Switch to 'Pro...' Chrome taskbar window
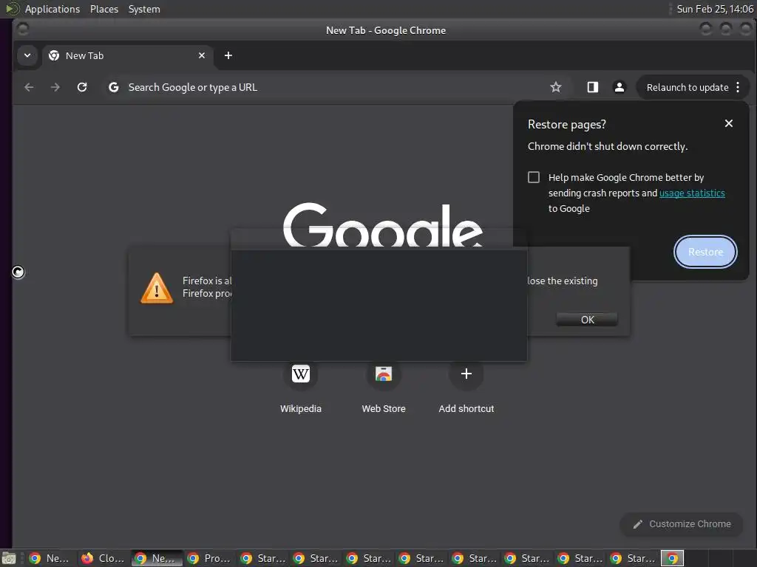This screenshot has height=567, width=757. coord(208,558)
